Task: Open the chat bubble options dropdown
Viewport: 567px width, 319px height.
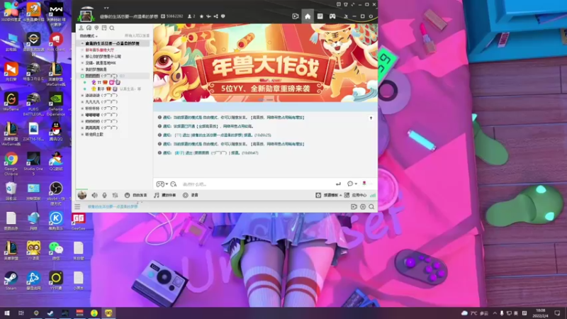Action: pyautogui.click(x=352, y=184)
